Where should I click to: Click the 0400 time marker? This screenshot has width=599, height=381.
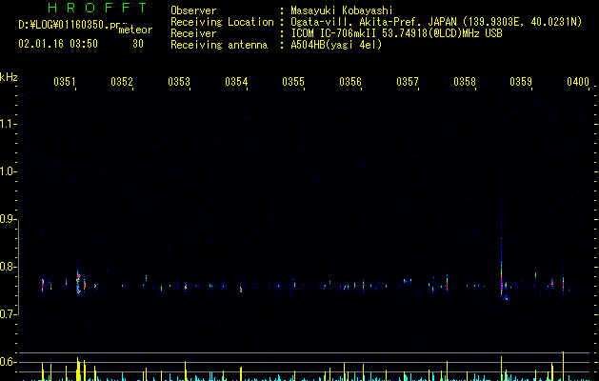(x=578, y=82)
